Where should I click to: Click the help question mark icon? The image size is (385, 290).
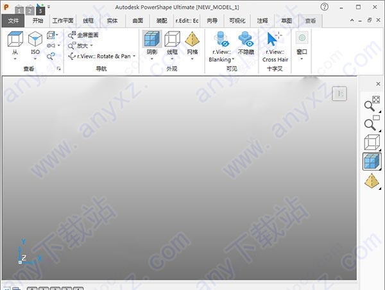pyautogui.click(x=324, y=7)
